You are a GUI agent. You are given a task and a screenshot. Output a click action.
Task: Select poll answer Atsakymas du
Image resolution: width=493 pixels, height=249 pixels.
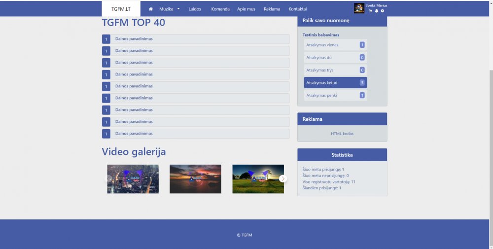(335, 58)
